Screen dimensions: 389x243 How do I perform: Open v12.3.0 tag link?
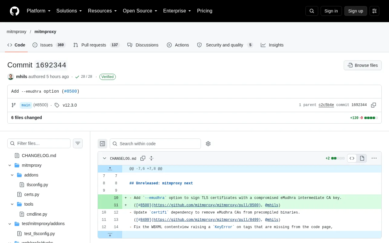coord(70,105)
